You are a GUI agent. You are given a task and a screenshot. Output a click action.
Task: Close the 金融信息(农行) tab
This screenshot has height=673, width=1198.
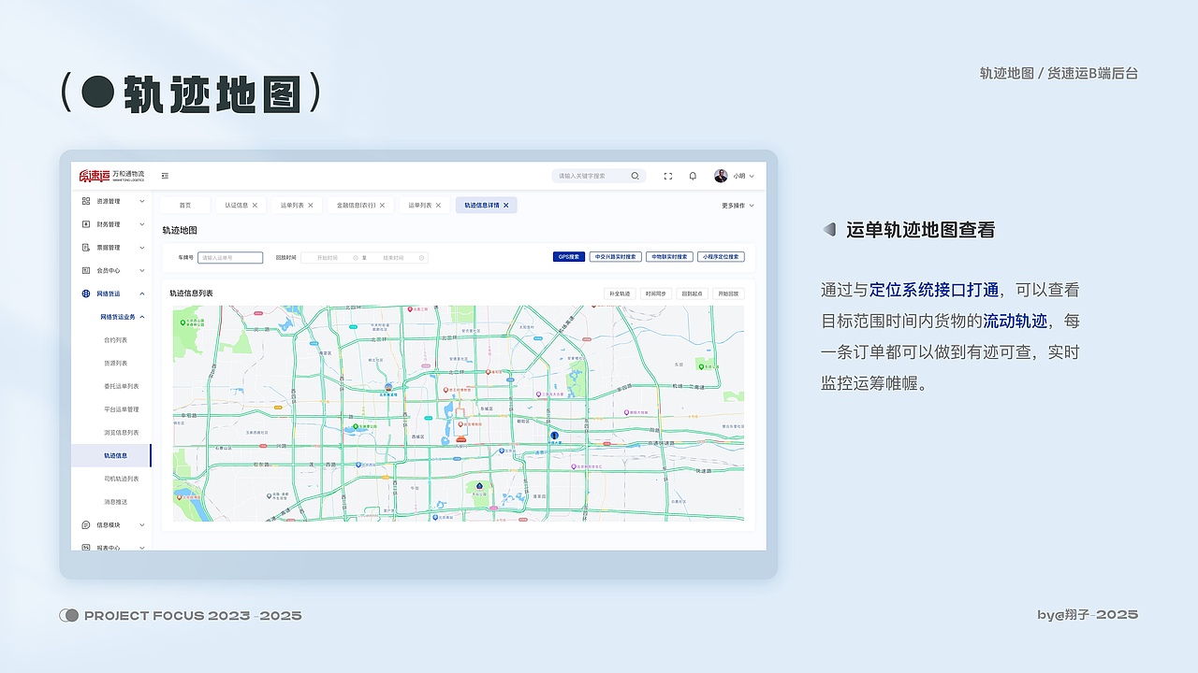click(382, 205)
